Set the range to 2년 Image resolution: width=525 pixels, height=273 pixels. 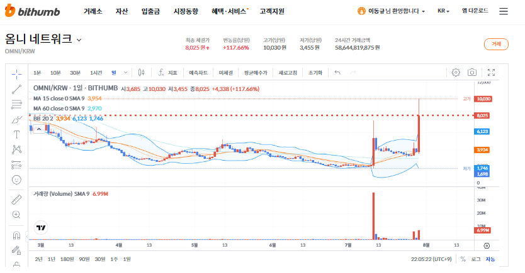[38, 259]
